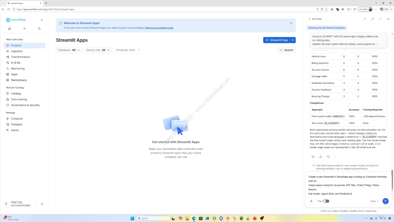394x222 pixels.
Task: Open Transformation section
Action: click(24, 57)
